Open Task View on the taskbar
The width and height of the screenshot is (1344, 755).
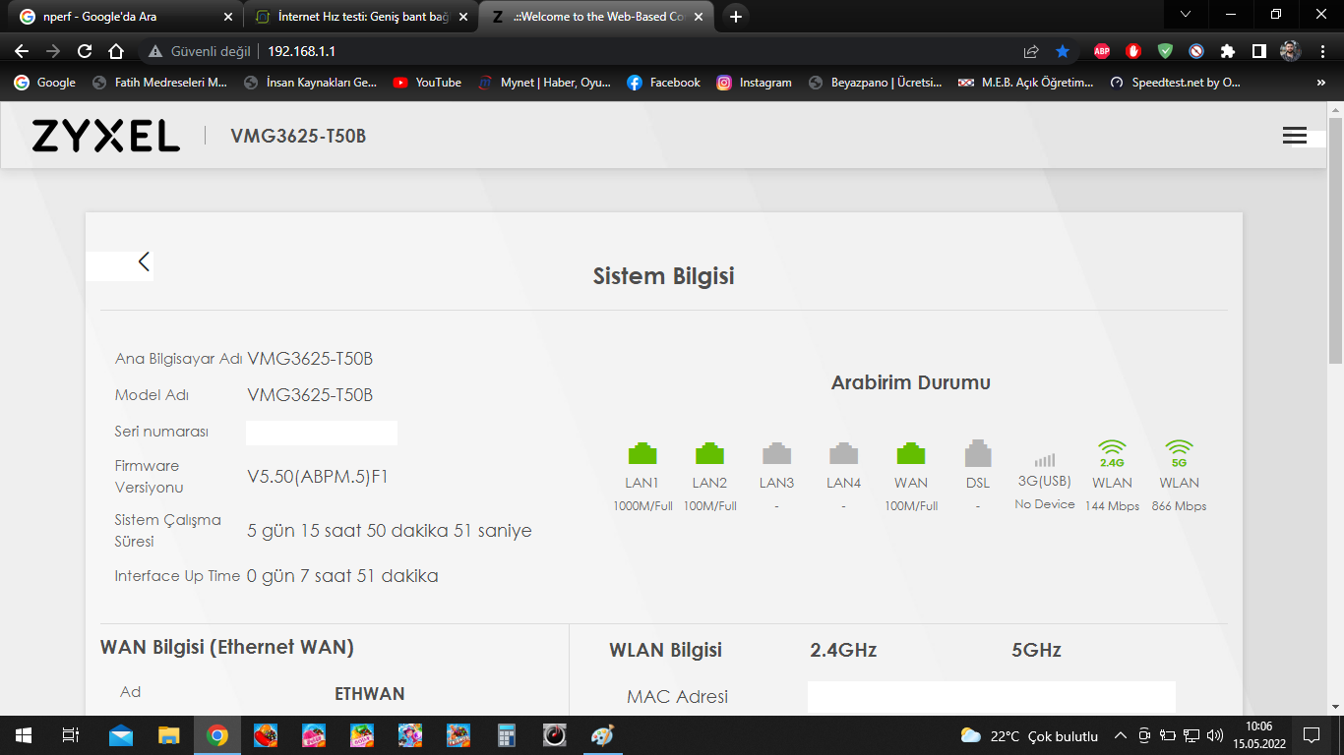pyautogui.click(x=71, y=735)
